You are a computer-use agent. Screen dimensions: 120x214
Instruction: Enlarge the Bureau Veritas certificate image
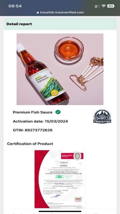(60, 179)
